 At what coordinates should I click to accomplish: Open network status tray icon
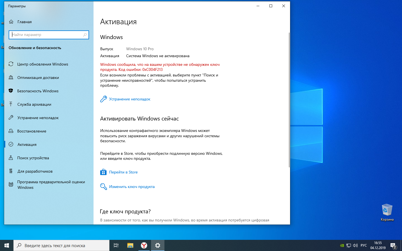tap(349, 246)
